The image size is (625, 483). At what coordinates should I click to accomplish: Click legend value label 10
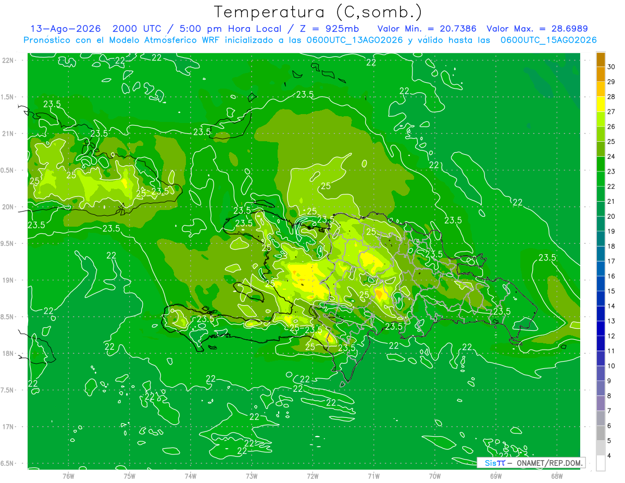click(x=611, y=366)
